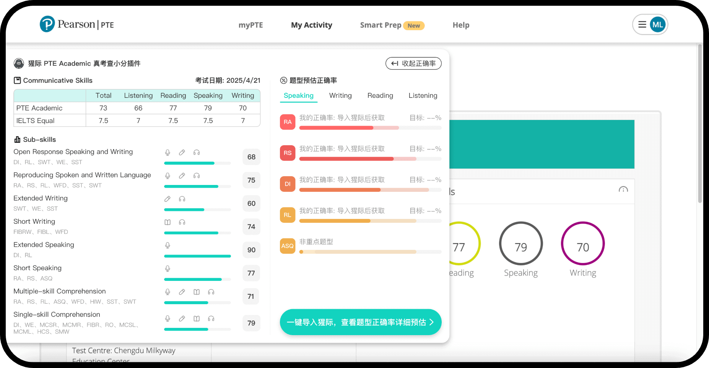Click the Sub-skills bar chart icon
The image size is (709, 368).
17,139
